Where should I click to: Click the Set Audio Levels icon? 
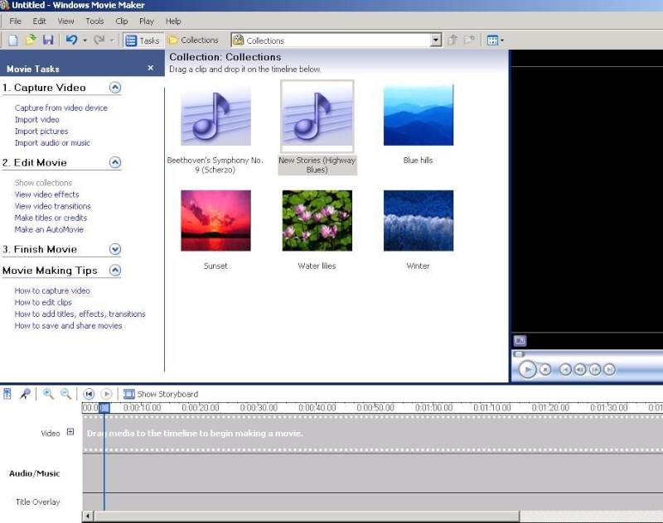(7, 394)
